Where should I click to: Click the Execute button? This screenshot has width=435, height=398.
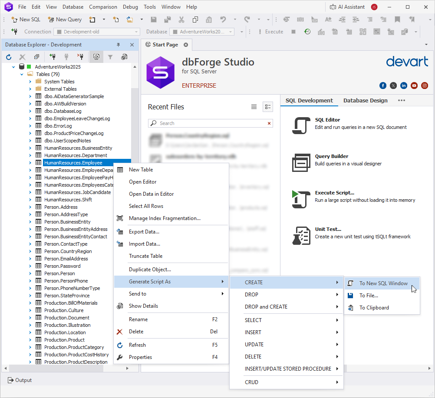pos(271,32)
